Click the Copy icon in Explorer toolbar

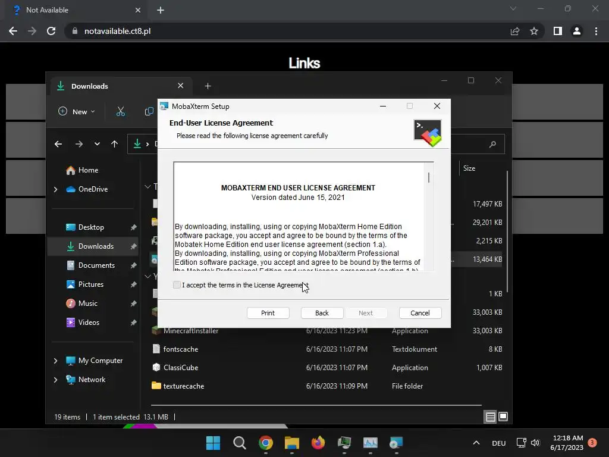pos(149,111)
